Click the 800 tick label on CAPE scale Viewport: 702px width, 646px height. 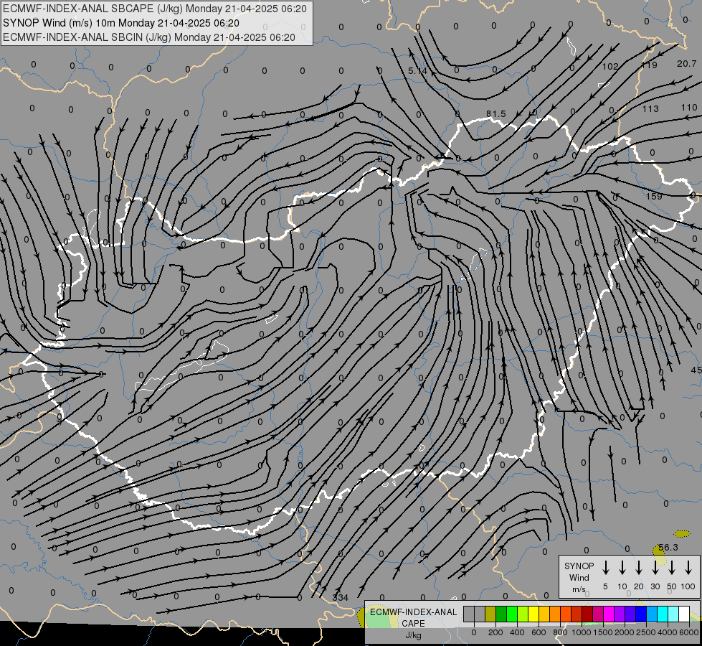click(x=560, y=632)
